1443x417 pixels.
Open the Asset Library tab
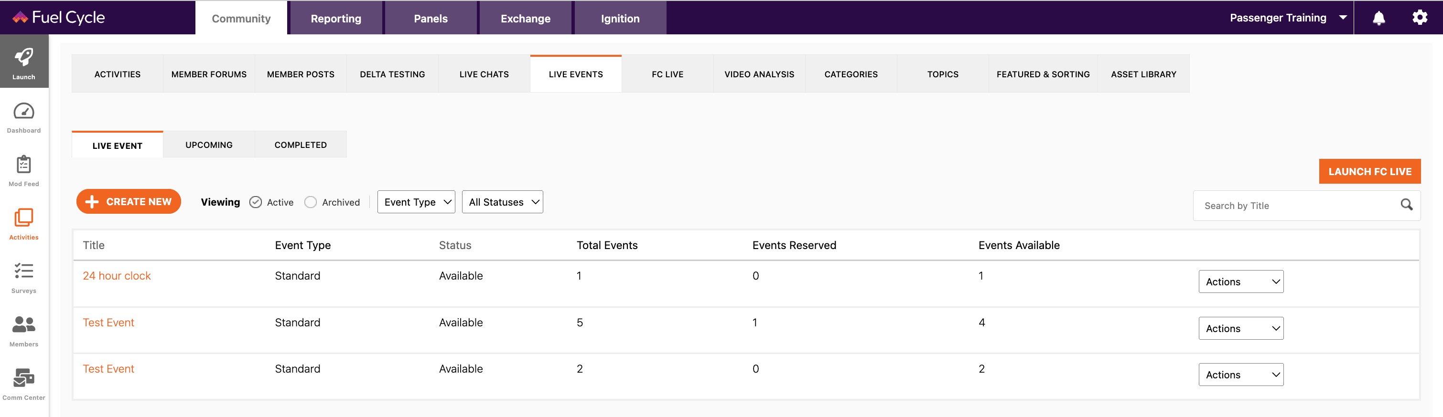[1144, 74]
